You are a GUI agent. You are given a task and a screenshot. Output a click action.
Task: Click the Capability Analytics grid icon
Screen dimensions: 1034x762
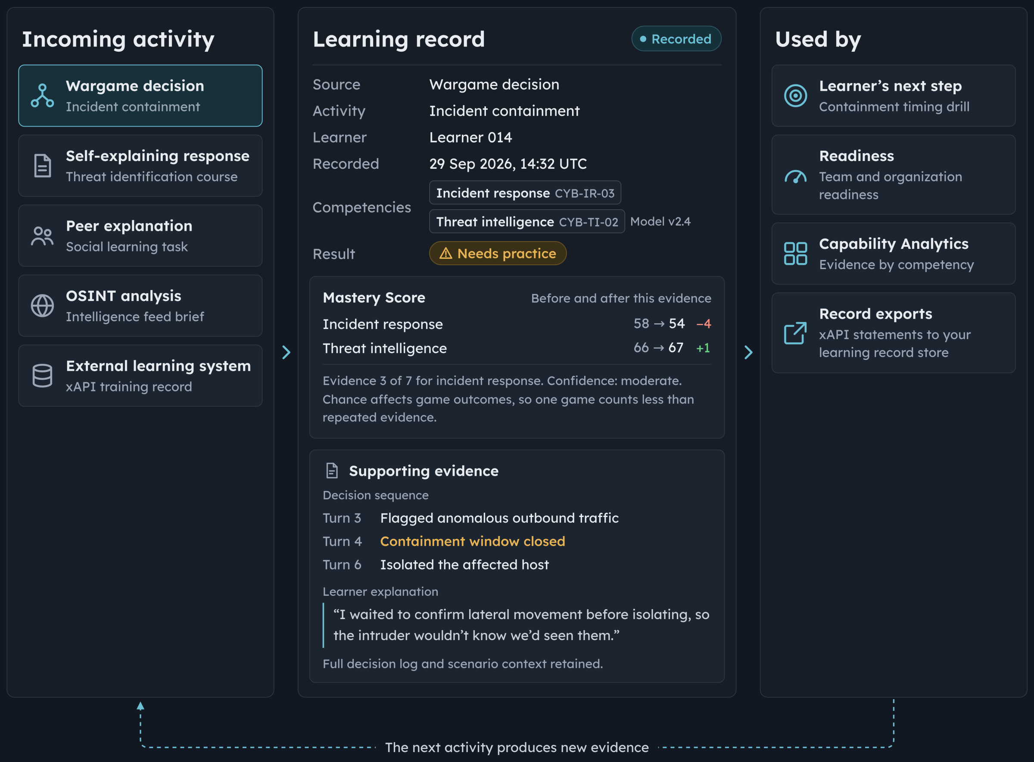[x=795, y=253]
